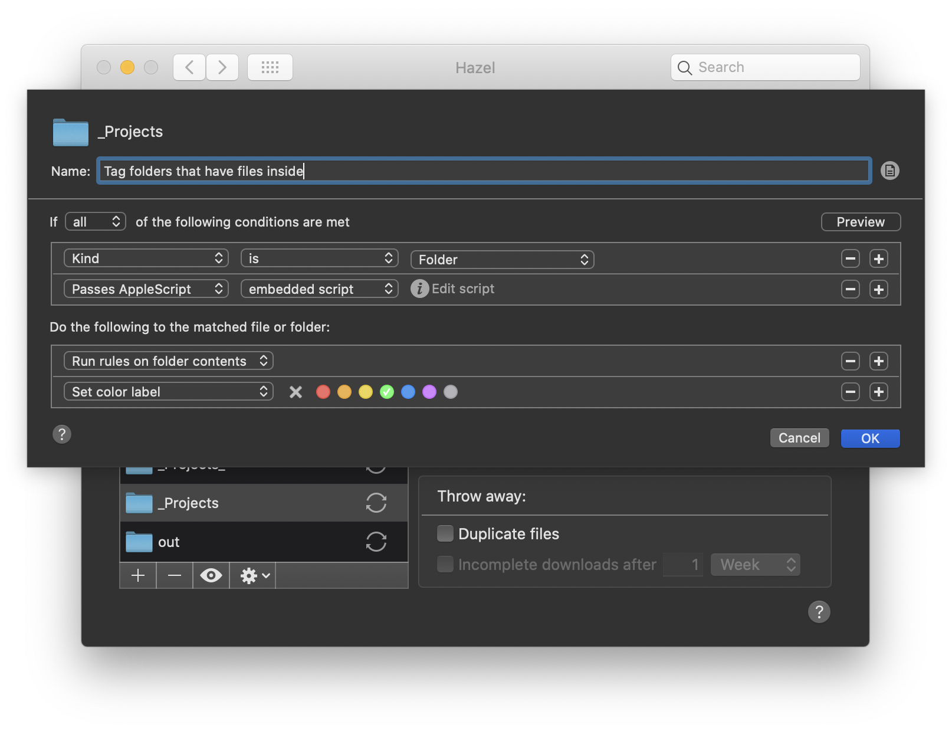Open the Week time unit dropdown
Screen dimensions: 952x734
[x=755, y=565]
